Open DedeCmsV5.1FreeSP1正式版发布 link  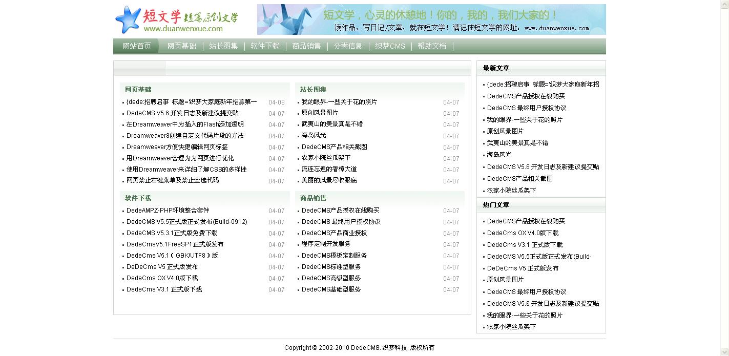pyautogui.click(x=175, y=244)
